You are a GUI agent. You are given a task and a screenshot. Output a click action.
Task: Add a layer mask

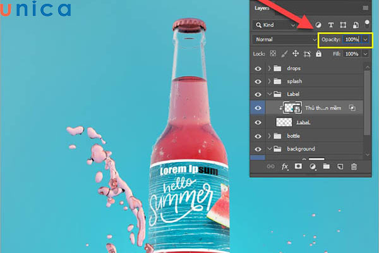[298, 166]
